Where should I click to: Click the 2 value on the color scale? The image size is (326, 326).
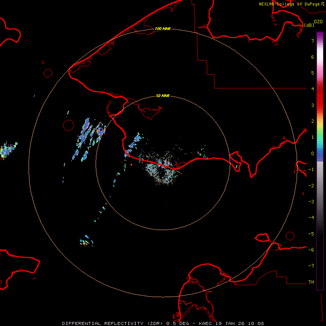[313, 121]
